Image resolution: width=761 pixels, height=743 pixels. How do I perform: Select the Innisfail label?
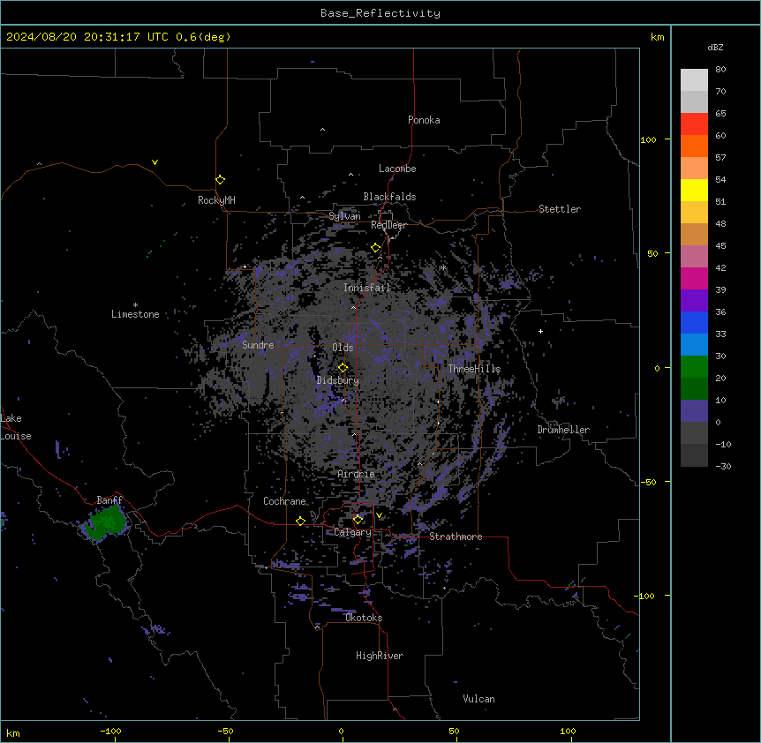click(366, 288)
